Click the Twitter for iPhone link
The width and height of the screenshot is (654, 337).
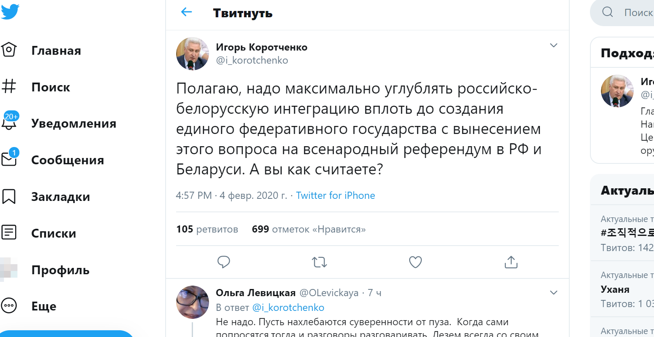click(x=335, y=195)
